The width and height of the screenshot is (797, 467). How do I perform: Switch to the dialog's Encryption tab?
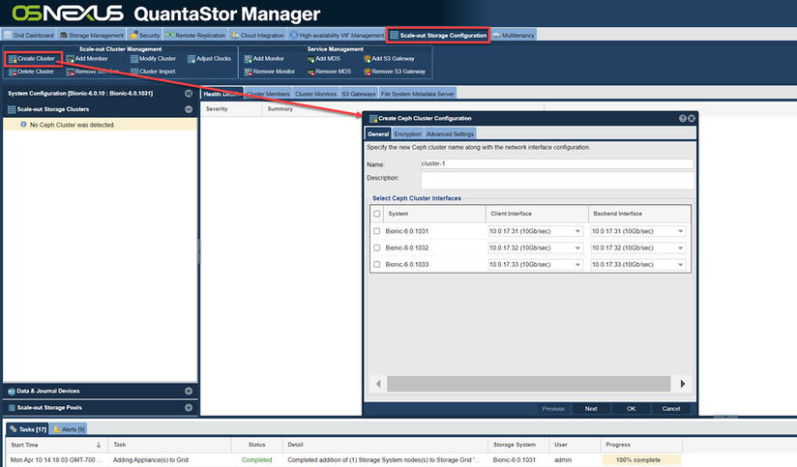(x=407, y=134)
